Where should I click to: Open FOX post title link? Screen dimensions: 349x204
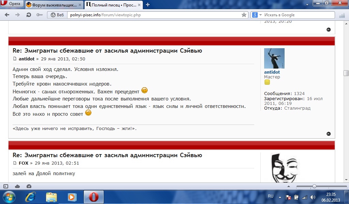click(x=107, y=155)
